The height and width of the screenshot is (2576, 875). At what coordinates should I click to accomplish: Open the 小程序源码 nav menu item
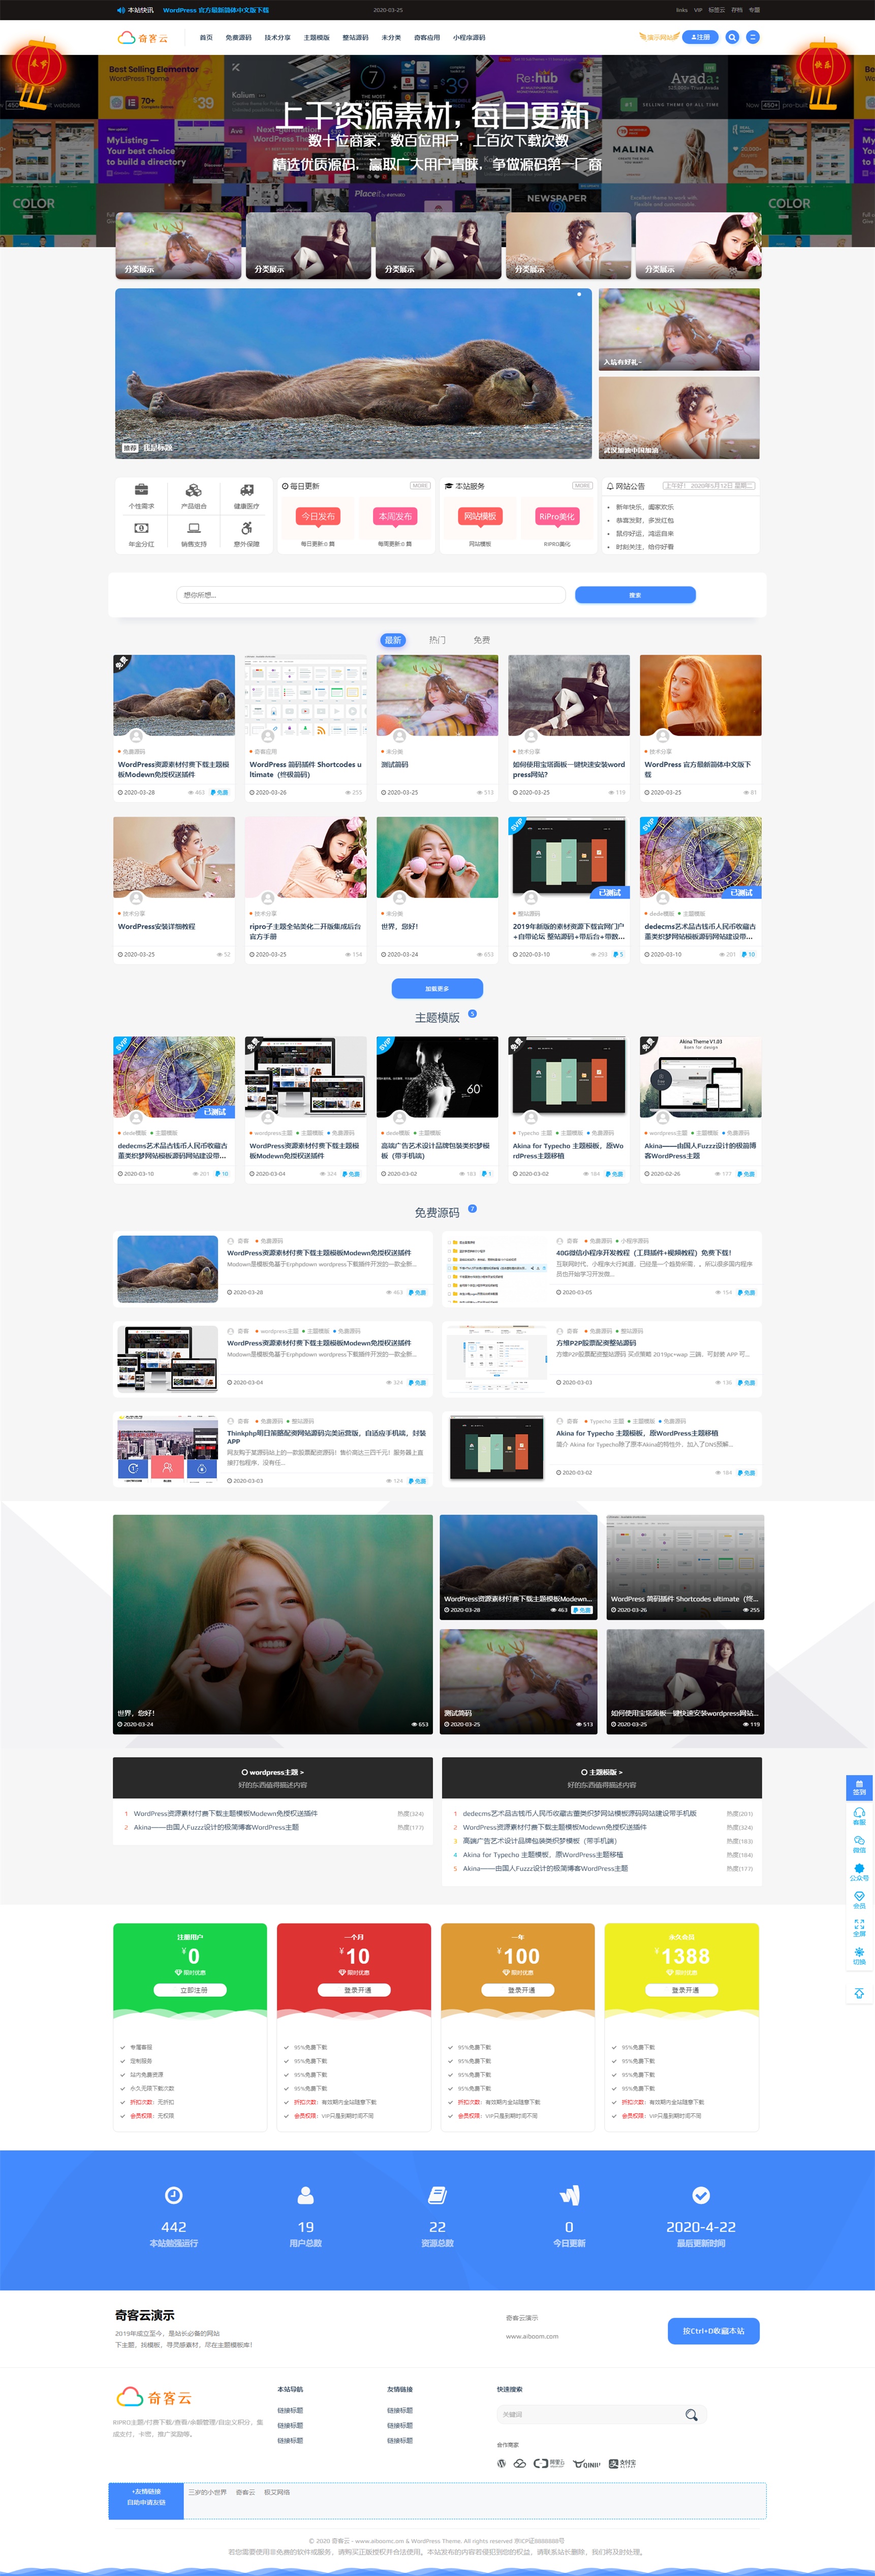[x=470, y=38]
